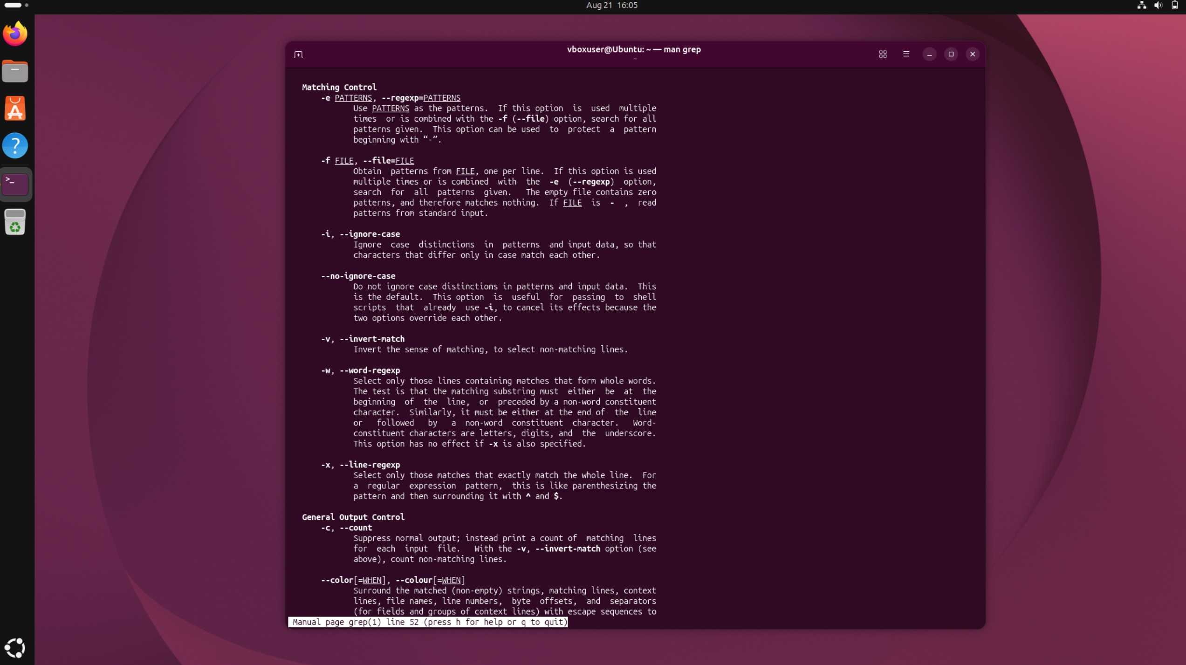Minimize the man grep terminal window
Image resolution: width=1186 pixels, height=665 pixels.
(929, 54)
